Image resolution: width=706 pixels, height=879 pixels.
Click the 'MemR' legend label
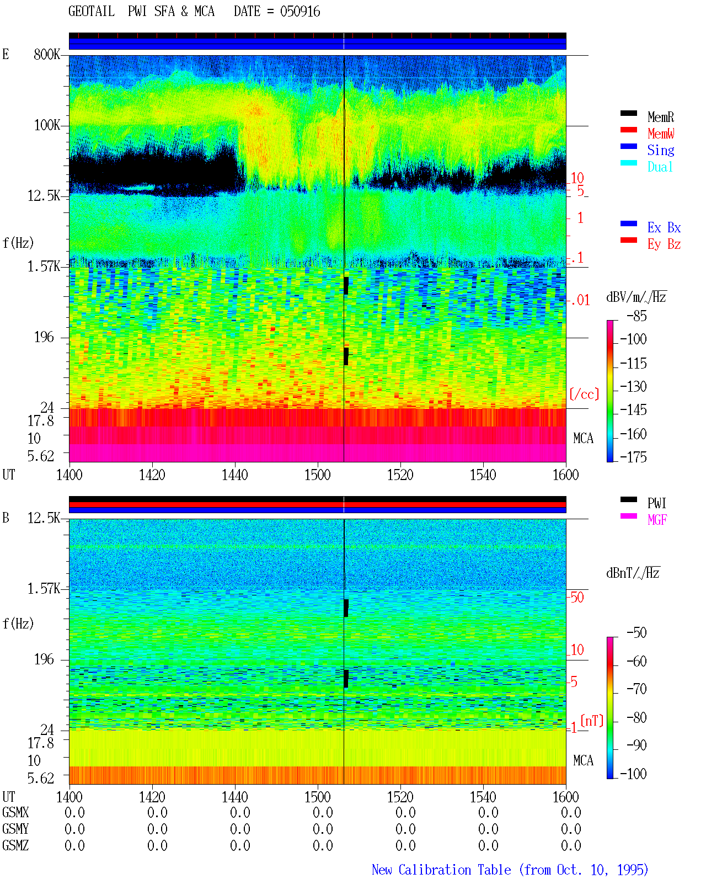661,117
